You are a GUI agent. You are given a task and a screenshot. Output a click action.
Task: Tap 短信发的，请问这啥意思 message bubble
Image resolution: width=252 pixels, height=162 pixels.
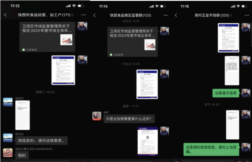tap(41, 140)
